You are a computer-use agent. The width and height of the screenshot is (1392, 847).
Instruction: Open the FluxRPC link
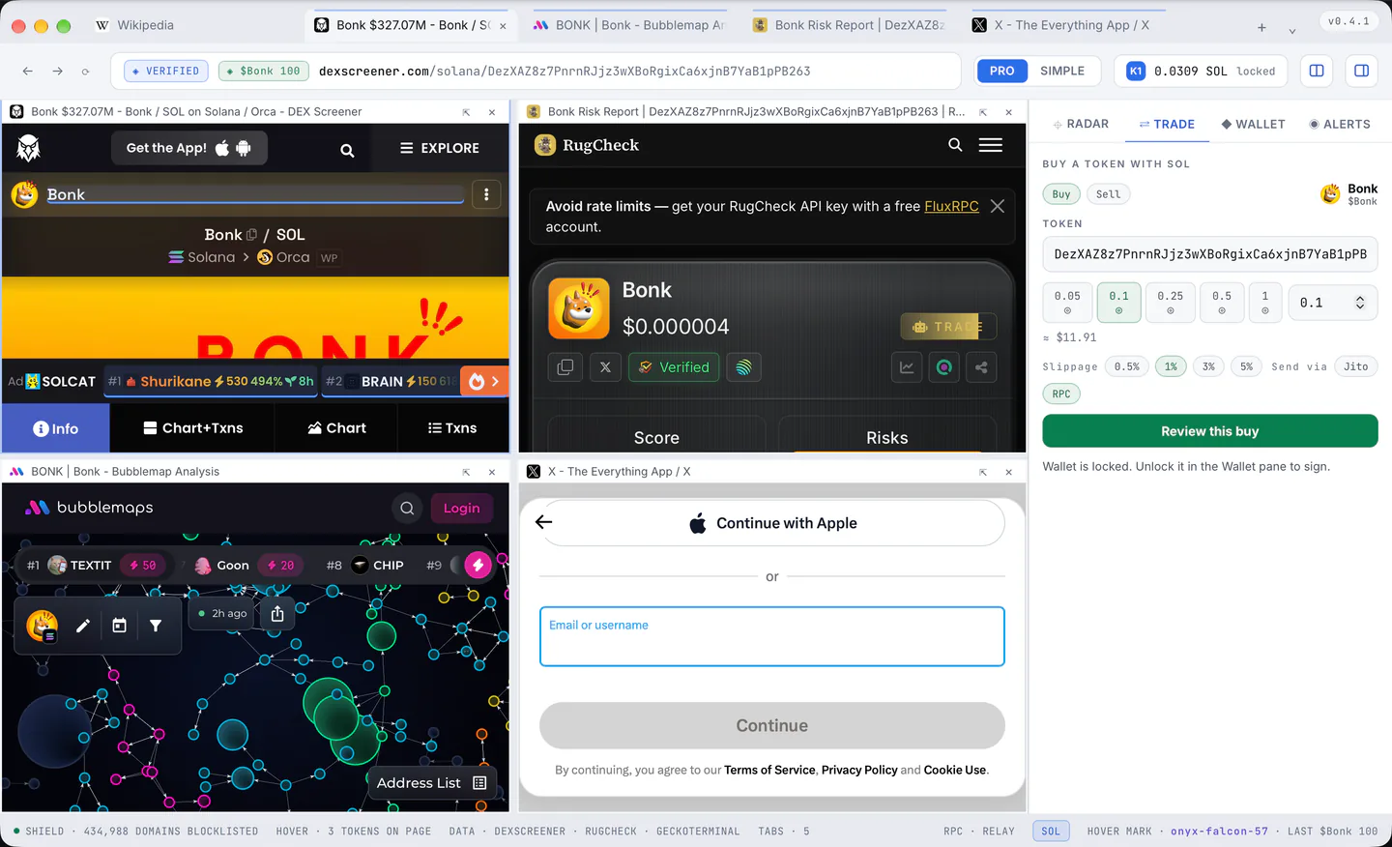click(x=951, y=206)
